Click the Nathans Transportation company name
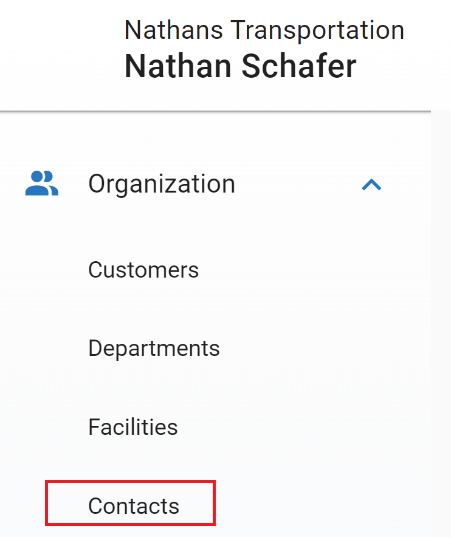 [264, 30]
